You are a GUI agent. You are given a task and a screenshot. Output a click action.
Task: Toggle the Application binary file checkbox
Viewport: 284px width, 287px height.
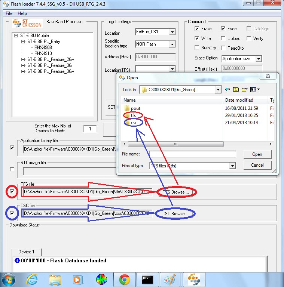pos(12,148)
